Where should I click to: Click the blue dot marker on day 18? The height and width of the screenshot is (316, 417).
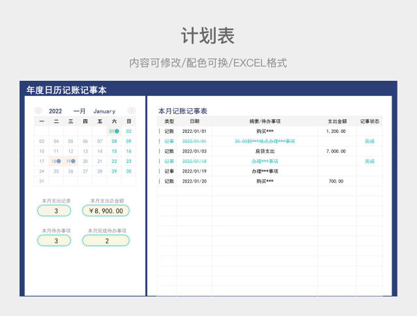point(59,161)
